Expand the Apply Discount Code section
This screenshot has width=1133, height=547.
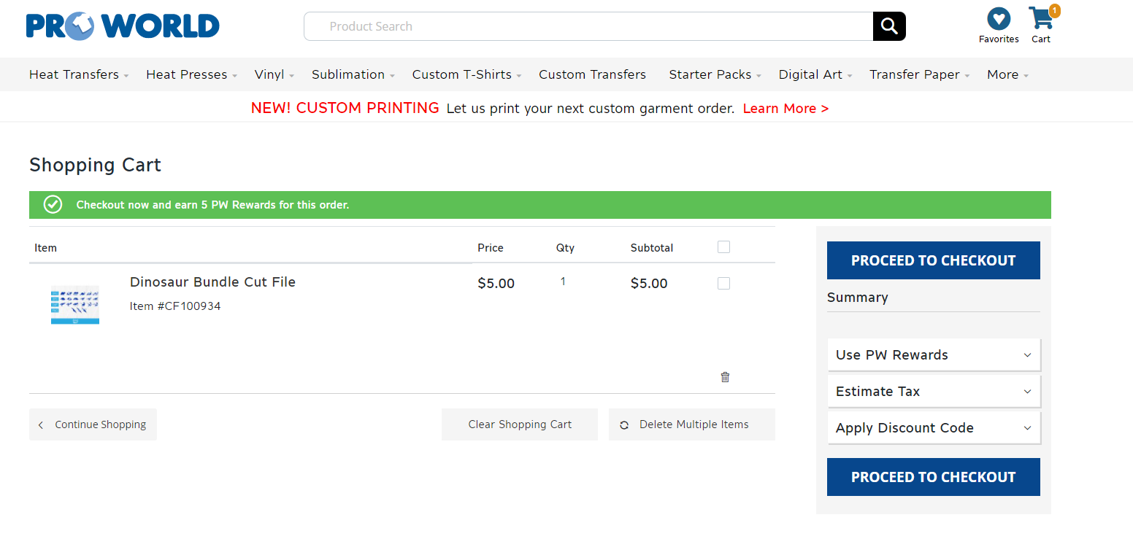[x=934, y=428]
